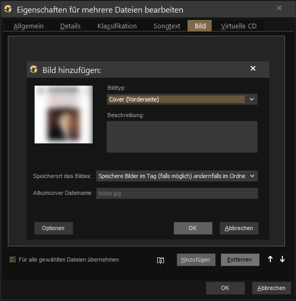Toggle Für alle gewählten Dateien übernehmen checkbox
The image size is (296, 301).
(x=13, y=260)
